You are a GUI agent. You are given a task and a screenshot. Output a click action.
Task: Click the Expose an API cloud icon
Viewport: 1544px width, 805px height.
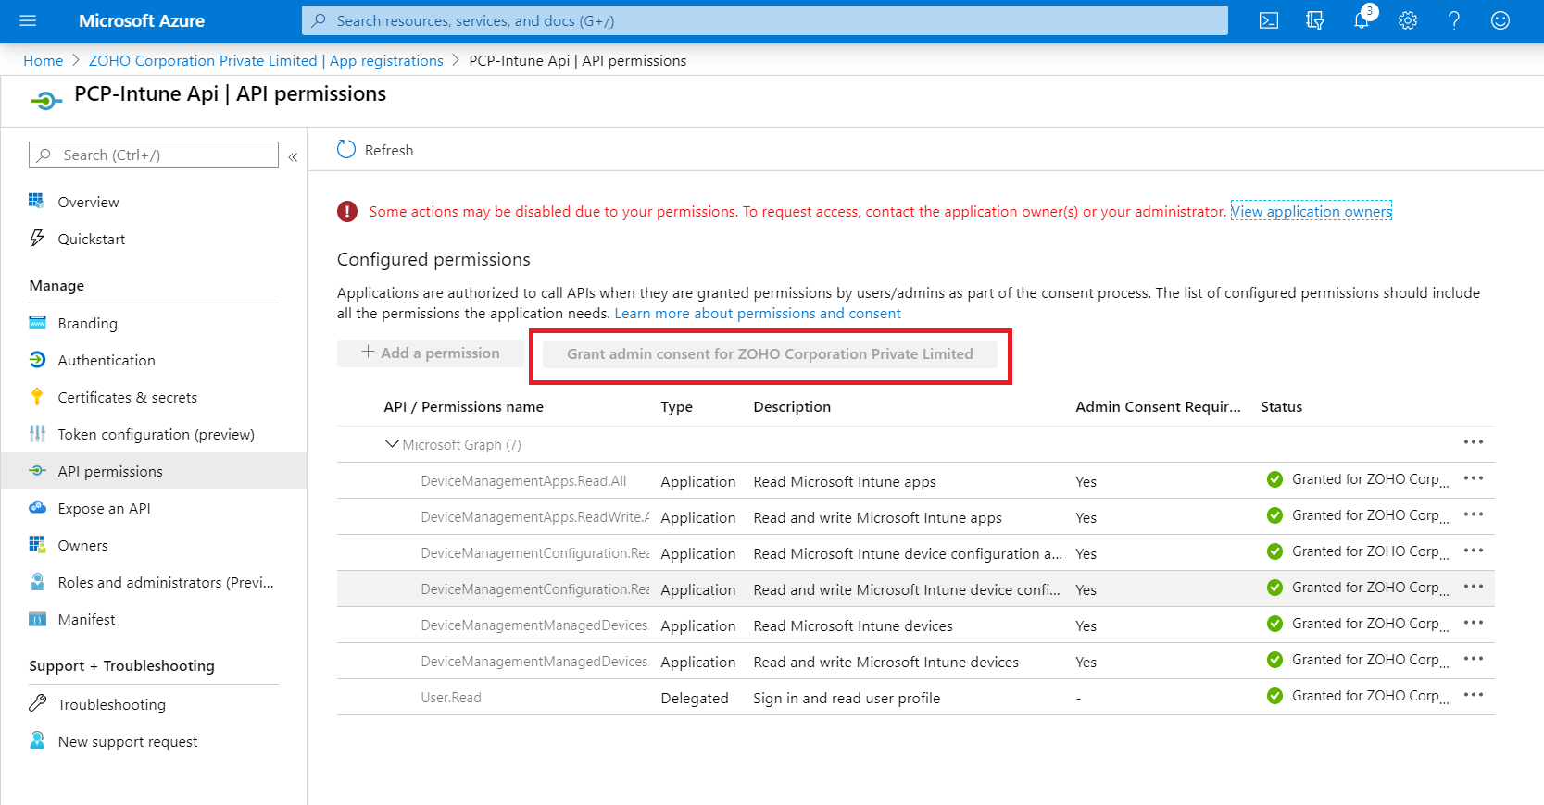tap(37, 507)
